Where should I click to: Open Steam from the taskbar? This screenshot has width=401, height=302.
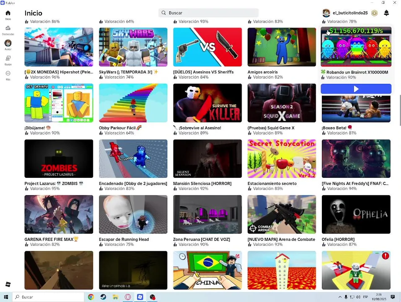[103, 297]
